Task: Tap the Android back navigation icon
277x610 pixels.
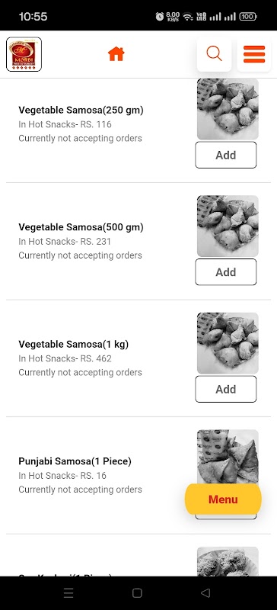Action: pyautogui.click(x=205, y=592)
